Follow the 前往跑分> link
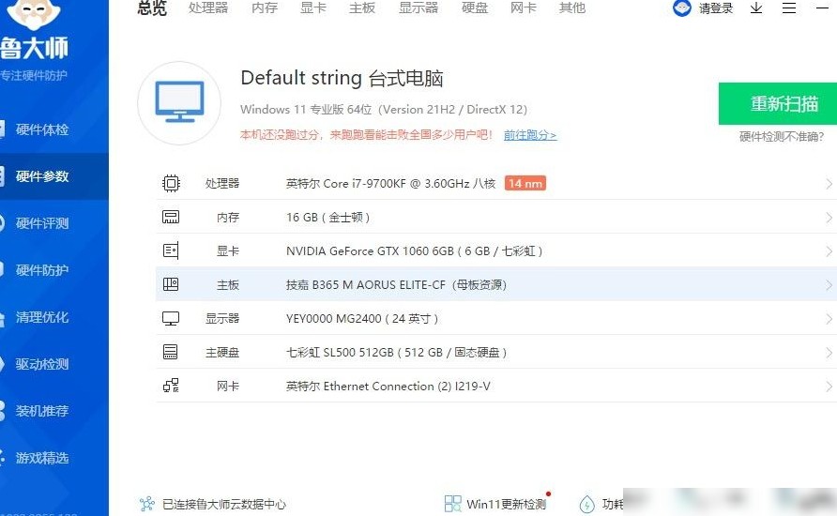837x516 pixels. 530,135
